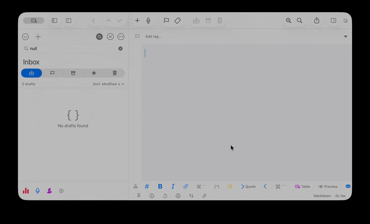Click the Add tag field
Image resolution: width=370 pixels, height=224 pixels.
(x=153, y=36)
